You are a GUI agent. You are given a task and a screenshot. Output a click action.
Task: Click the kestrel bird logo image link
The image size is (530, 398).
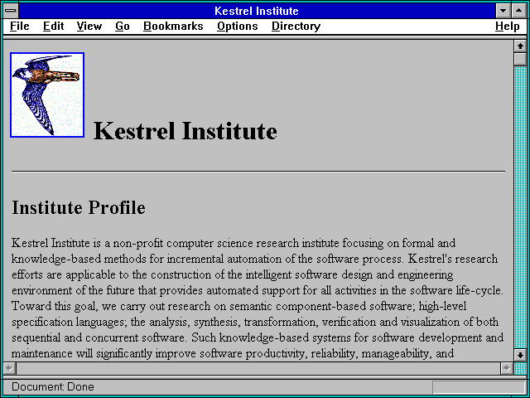[x=47, y=95]
